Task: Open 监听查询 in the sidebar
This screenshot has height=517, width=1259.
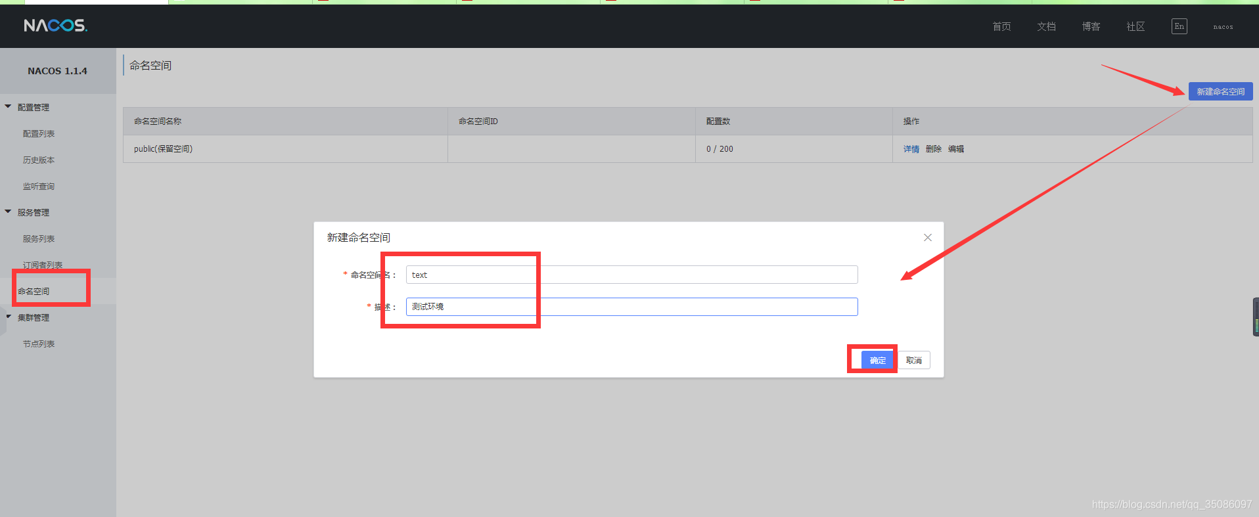Action: (39, 186)
